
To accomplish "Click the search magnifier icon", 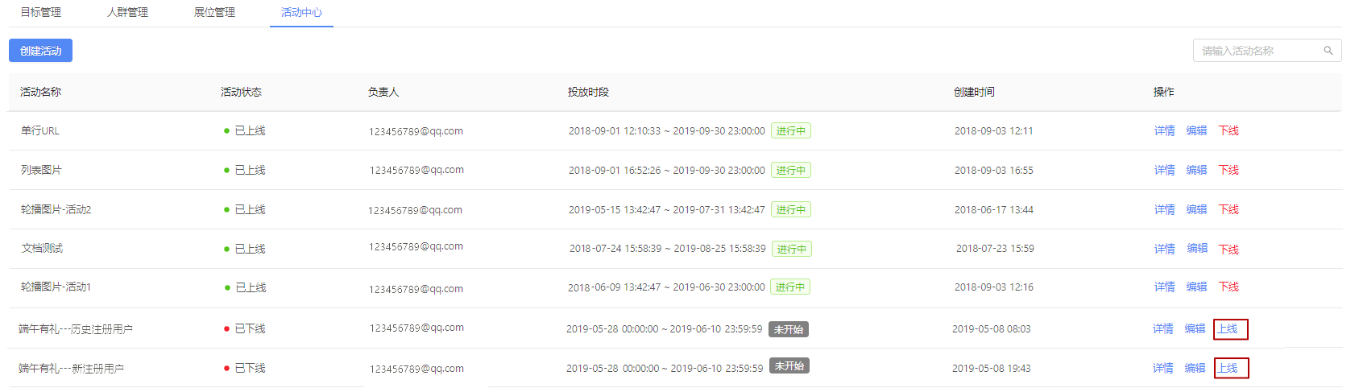I will pos(1328,51).
